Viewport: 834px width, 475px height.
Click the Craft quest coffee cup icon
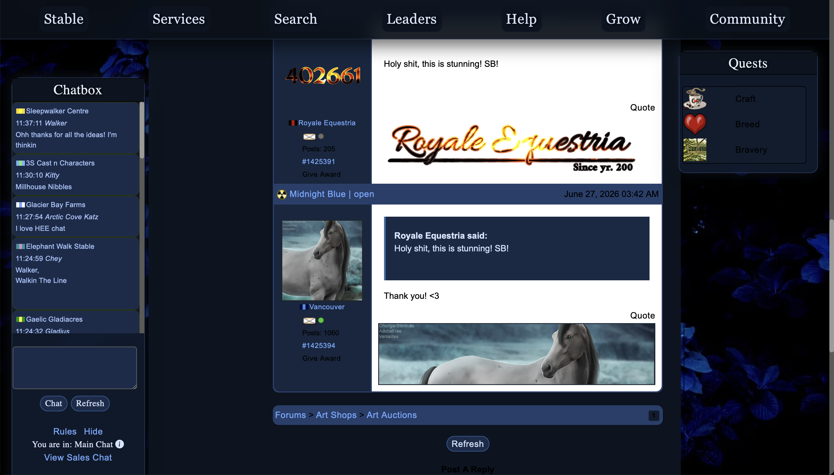[x=694, y=99]
